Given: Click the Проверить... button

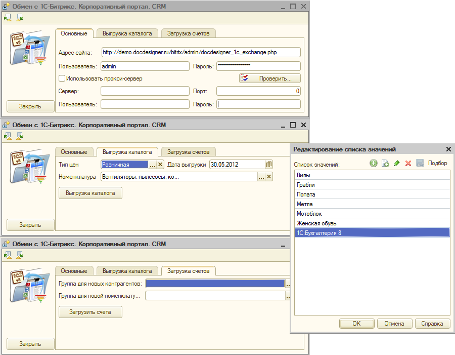Looking at the screenshot, I should coord(270,78).
